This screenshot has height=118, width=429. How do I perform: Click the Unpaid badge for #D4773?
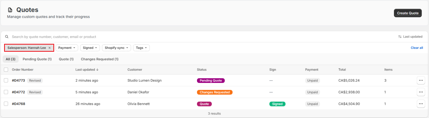coord(312,80)
